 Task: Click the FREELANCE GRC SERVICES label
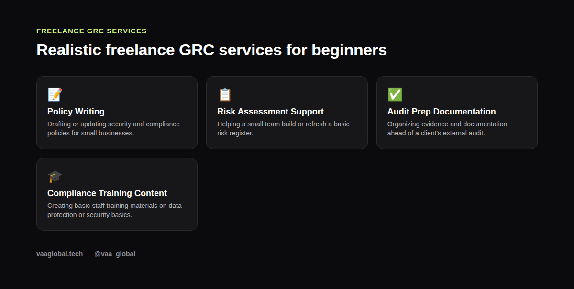click(x=91, y=31)
